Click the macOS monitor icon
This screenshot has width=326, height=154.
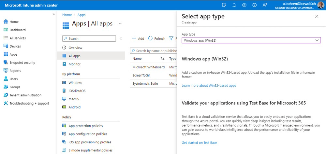(64, 99)
